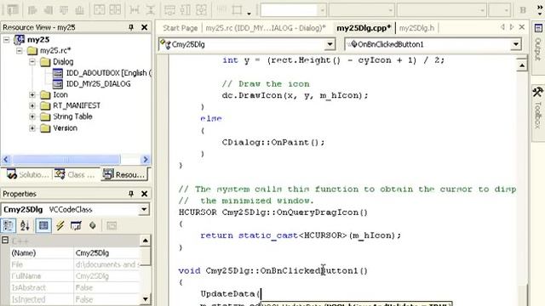
Task: Select the Resource View tab
Action: coord(124,174)
